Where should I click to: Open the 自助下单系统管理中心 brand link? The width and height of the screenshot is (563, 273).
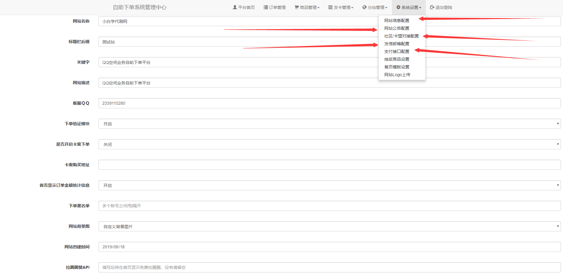[x=140, y=7]
